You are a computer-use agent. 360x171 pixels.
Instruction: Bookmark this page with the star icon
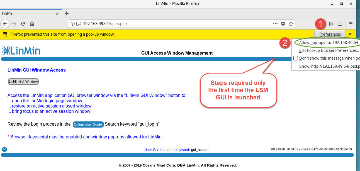(x=291, y=24)
